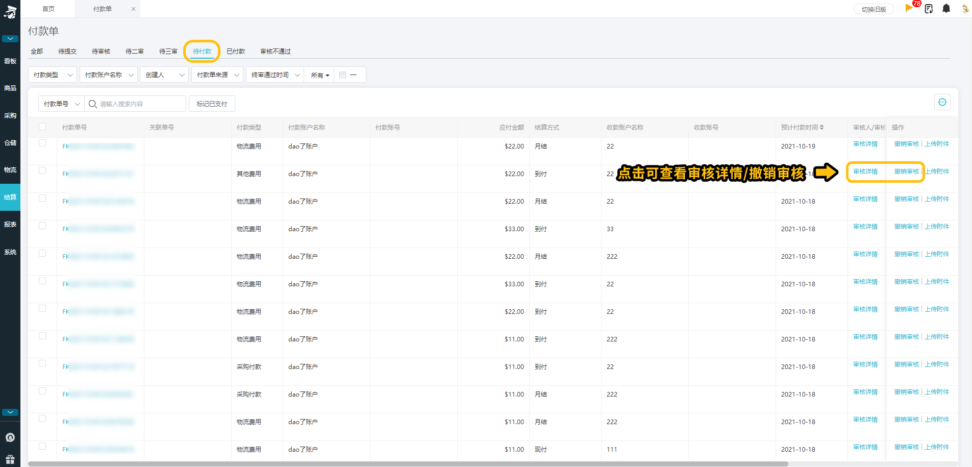Click the captain mascot logo in sidebar
This screenshot has height=467, width=972.
[10, 11]
